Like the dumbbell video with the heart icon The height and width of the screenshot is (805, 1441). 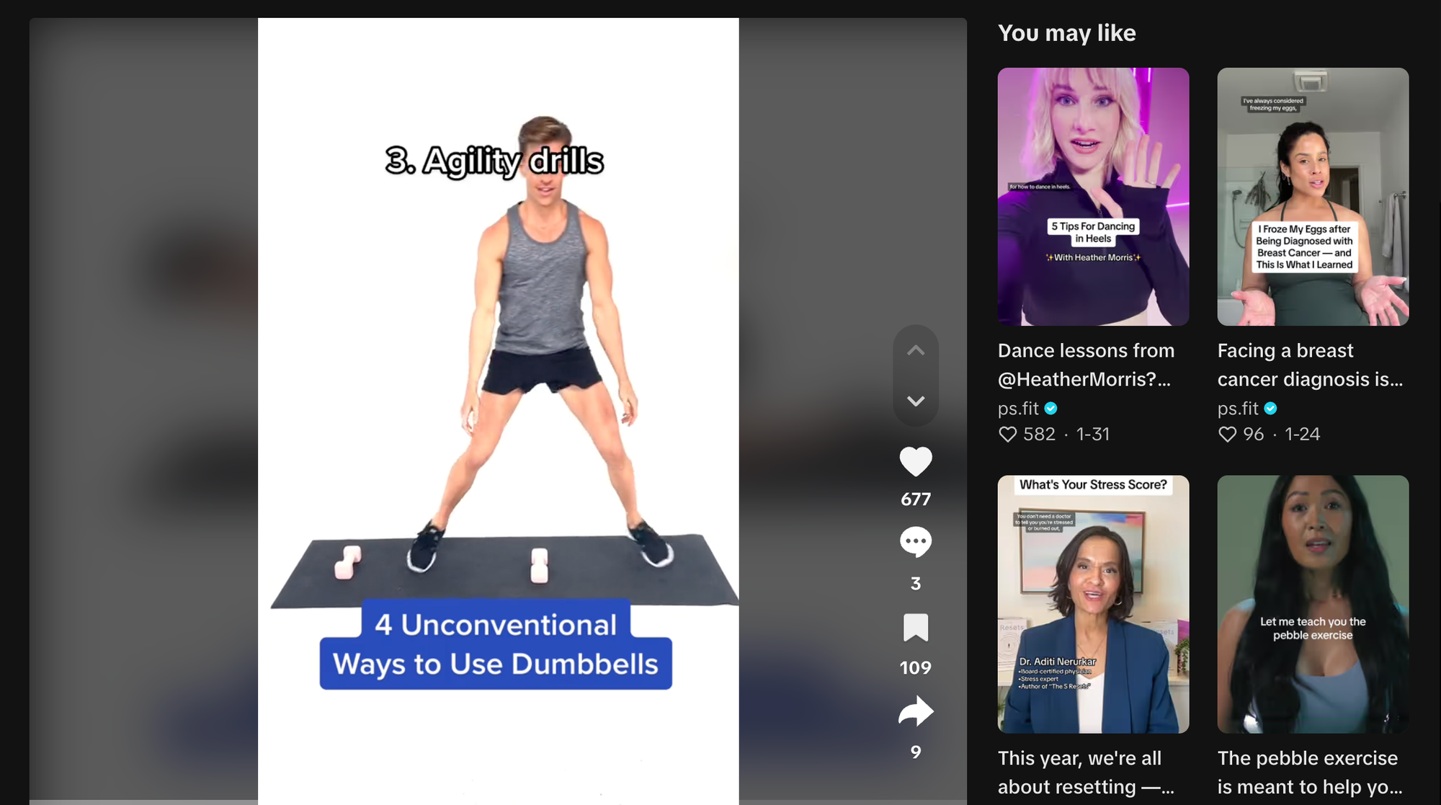(x=916, y=461)
